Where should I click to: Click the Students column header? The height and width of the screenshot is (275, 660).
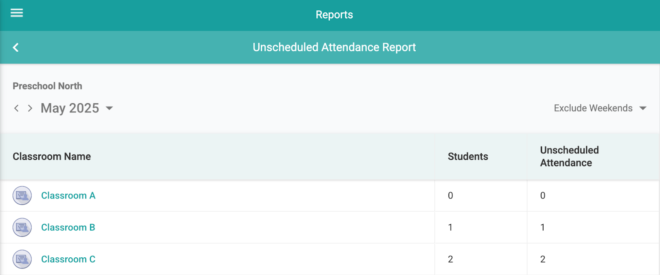click(468, 157)
